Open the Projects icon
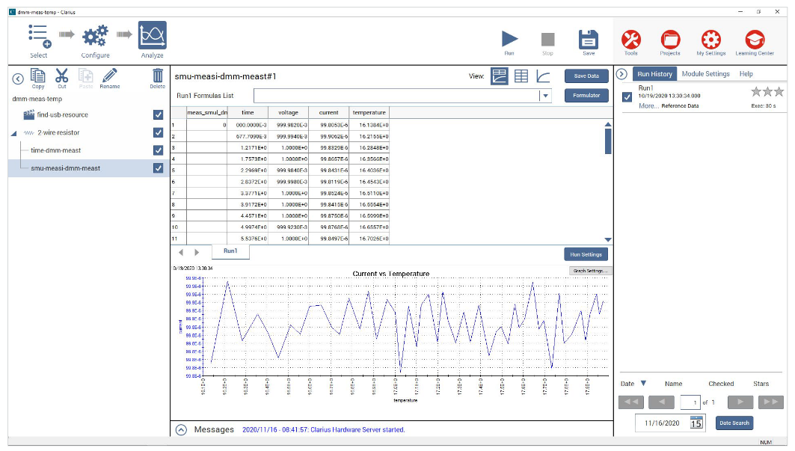This screenshot has width=795, height=451. pos(669,37)
